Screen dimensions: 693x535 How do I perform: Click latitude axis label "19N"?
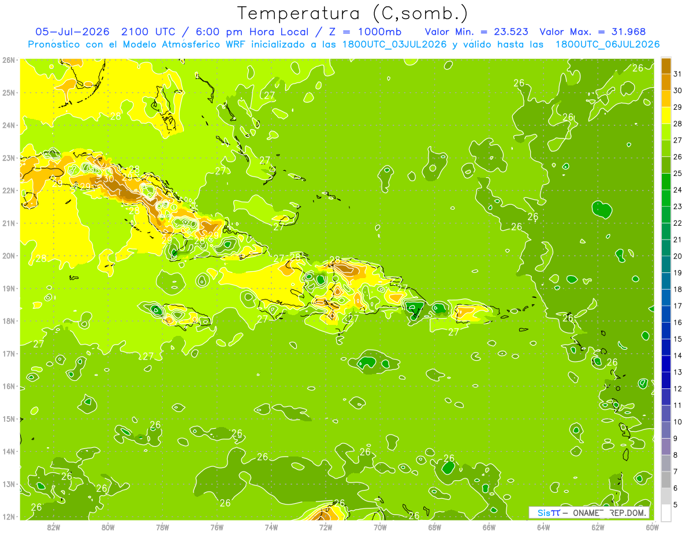[x=9, y=288]
